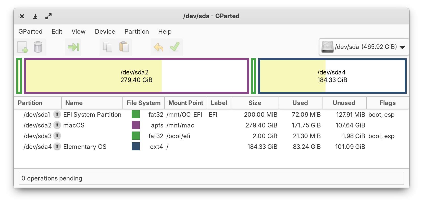Viewport: 423px width, 208px height.
Task: Select the /dev/sda4 block in disk map
Action: coord(332,76)
